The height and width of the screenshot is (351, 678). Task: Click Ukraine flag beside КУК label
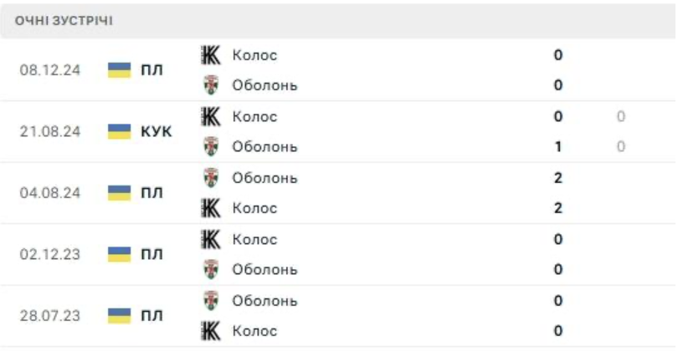(x=120, y=131)
